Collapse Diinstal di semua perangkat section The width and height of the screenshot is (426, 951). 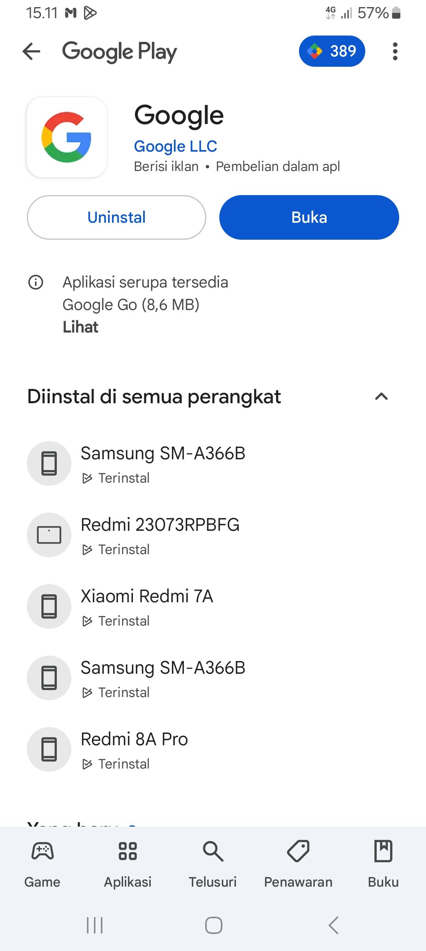[x=381, y=397]
